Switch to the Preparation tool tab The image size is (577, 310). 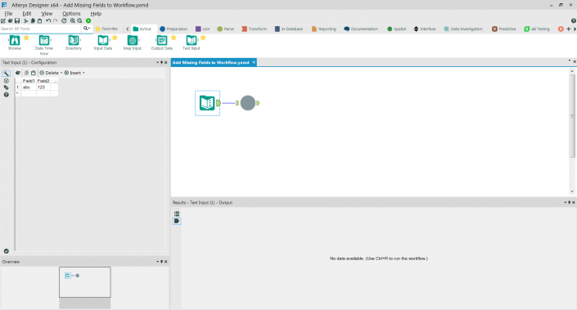click(174, 29)
